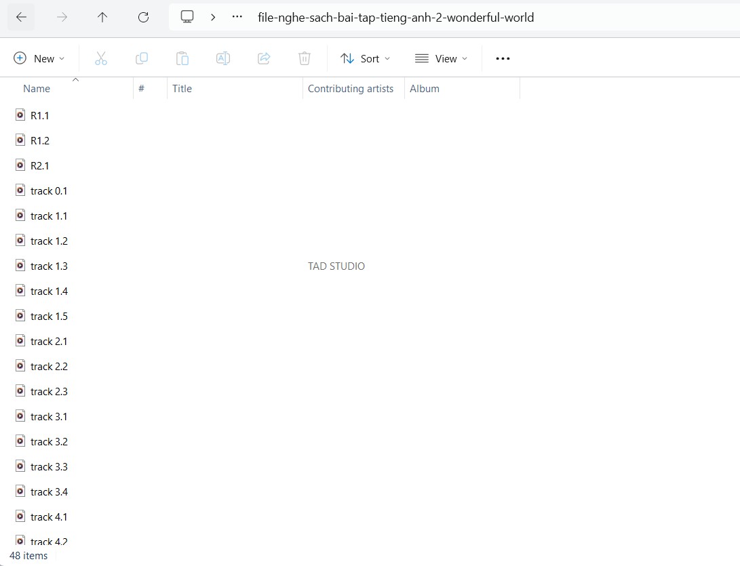
Task: Click the Contributing artists column header
Action: coord(351,89)
